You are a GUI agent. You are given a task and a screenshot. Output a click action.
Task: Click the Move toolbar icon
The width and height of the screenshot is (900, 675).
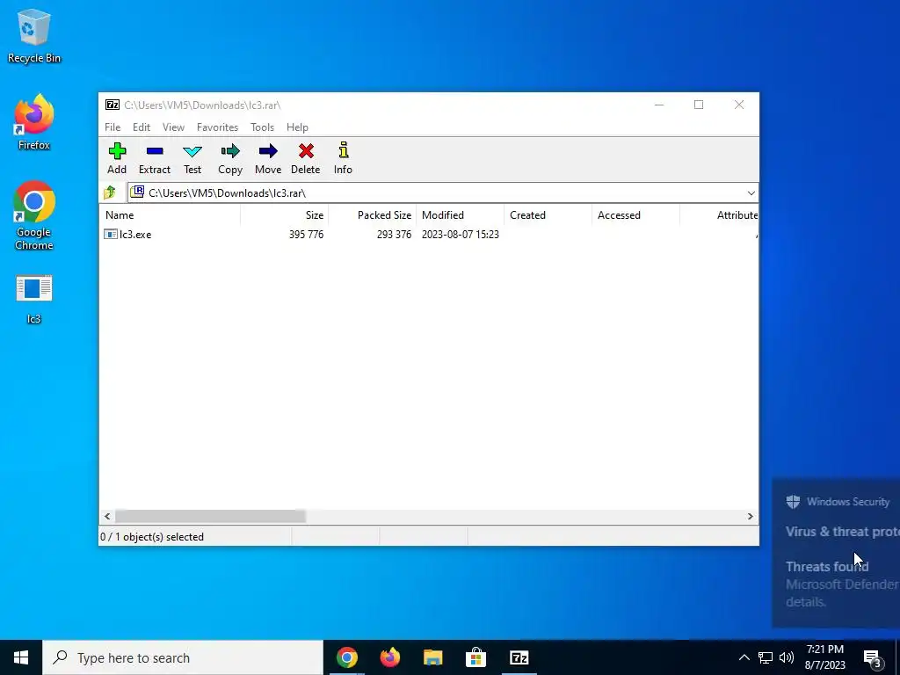click(268, 158)
